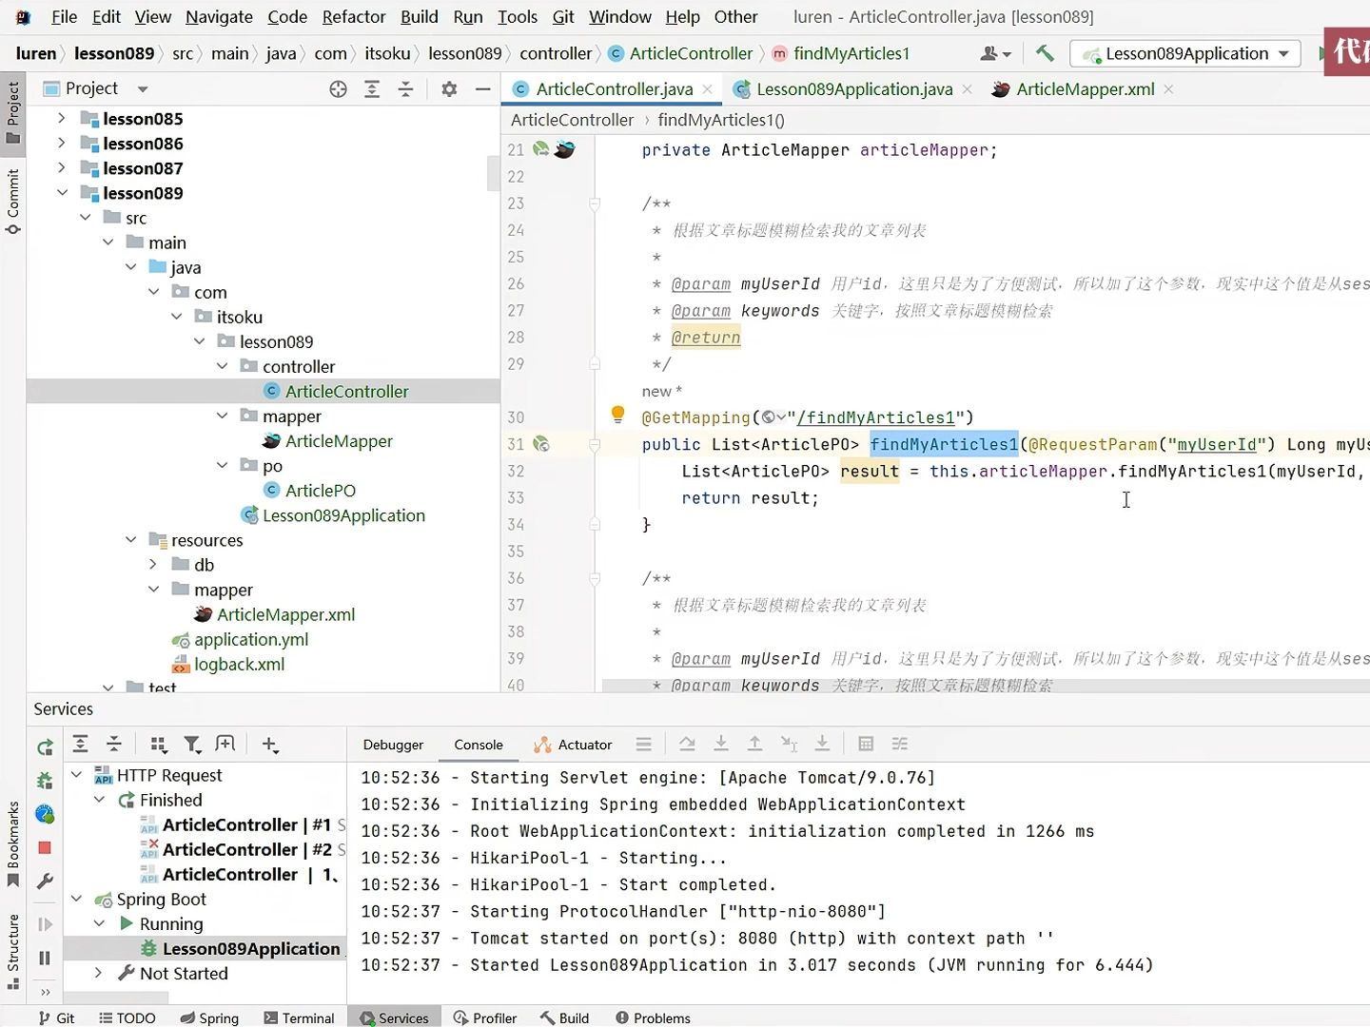
Task: Switch to the Actuator tab
Action: [573, 745]
